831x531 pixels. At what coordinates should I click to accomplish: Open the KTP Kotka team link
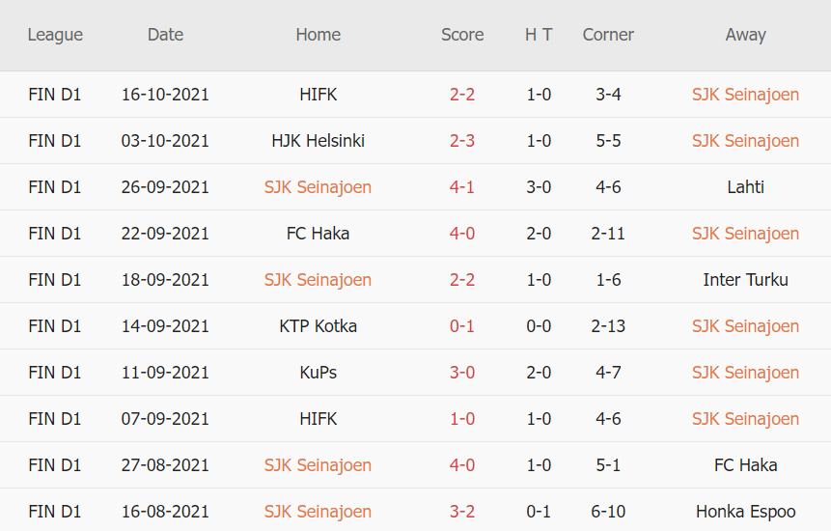tap(318, 326)
